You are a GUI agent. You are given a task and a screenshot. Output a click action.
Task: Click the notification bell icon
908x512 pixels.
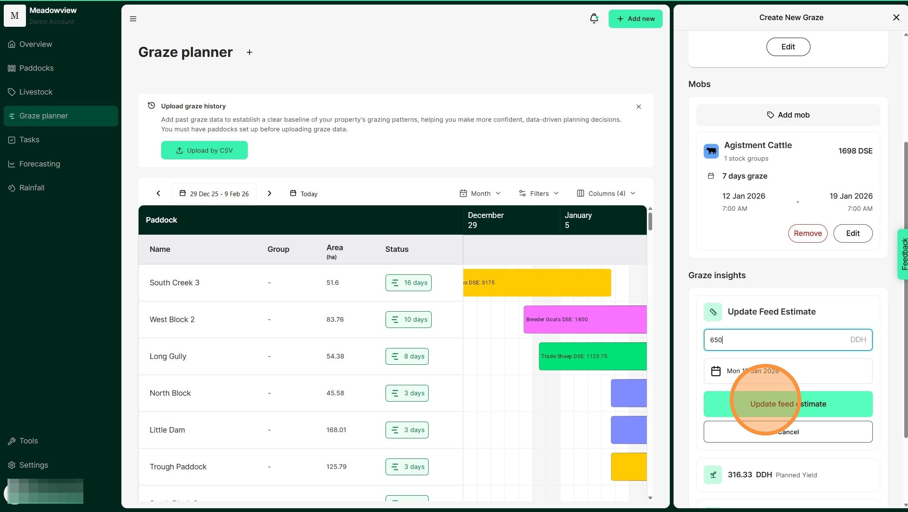594,18
